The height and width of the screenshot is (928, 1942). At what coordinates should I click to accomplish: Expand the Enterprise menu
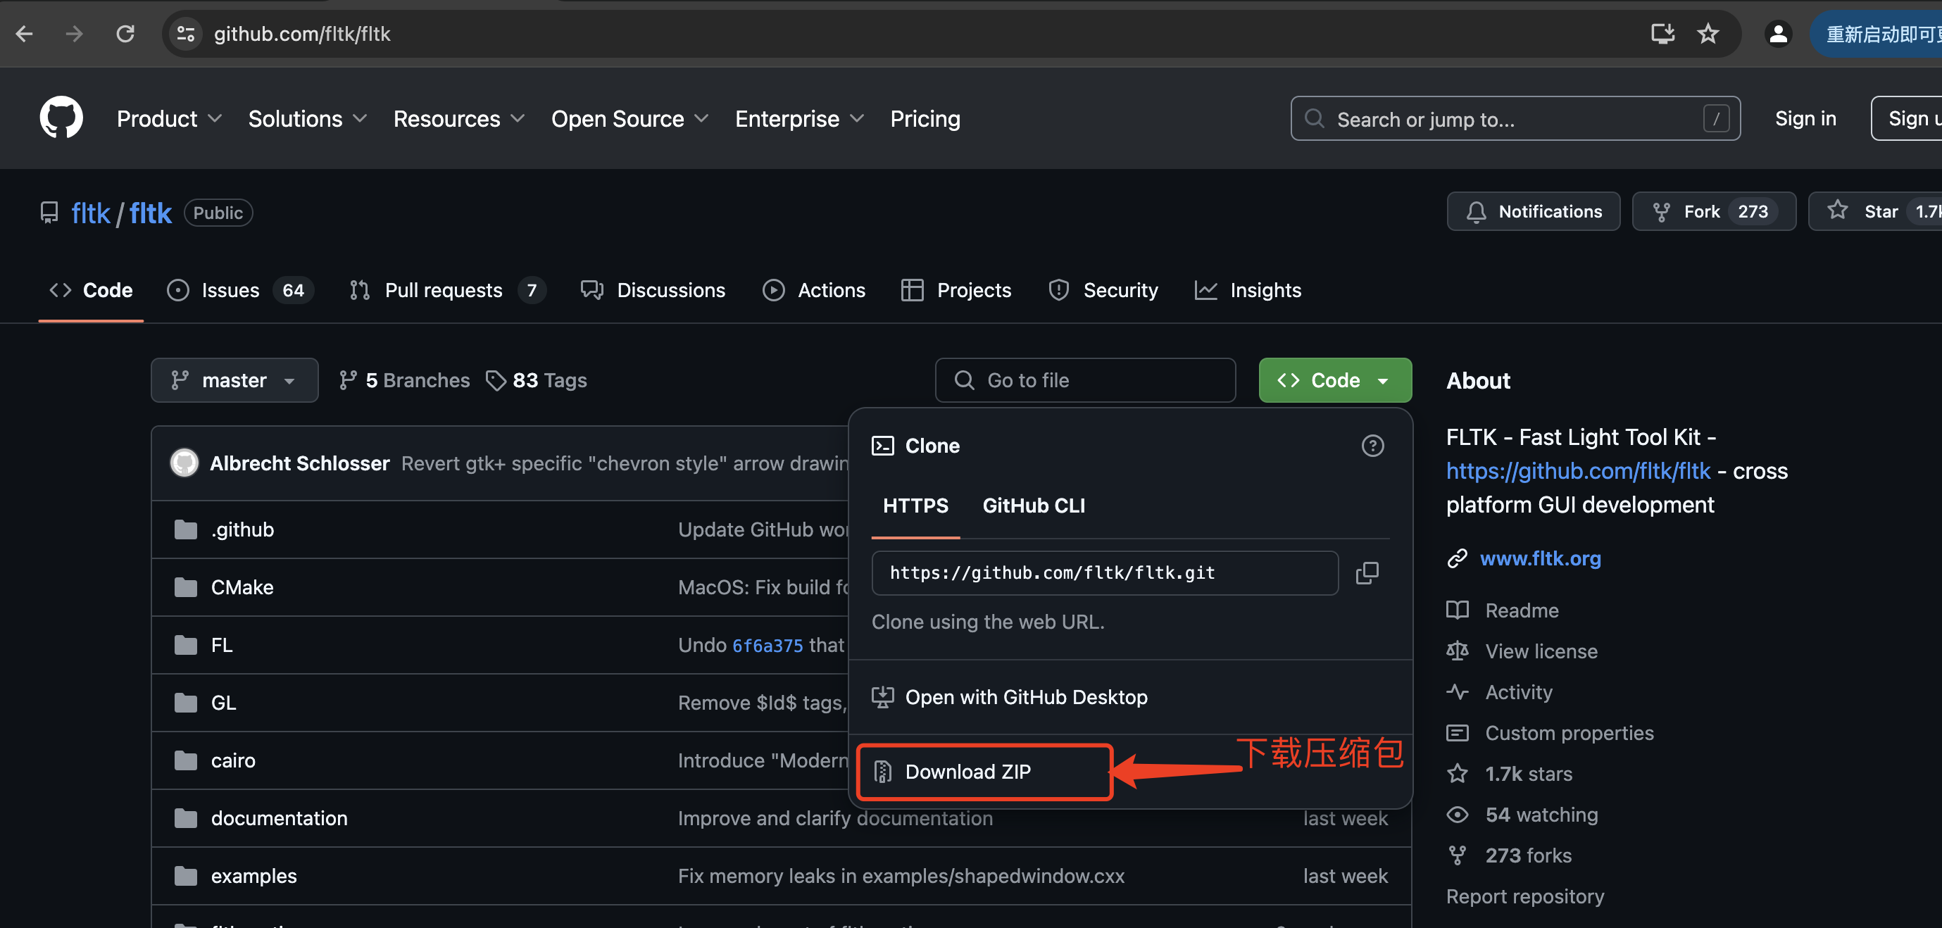click(x=799, y=118)
